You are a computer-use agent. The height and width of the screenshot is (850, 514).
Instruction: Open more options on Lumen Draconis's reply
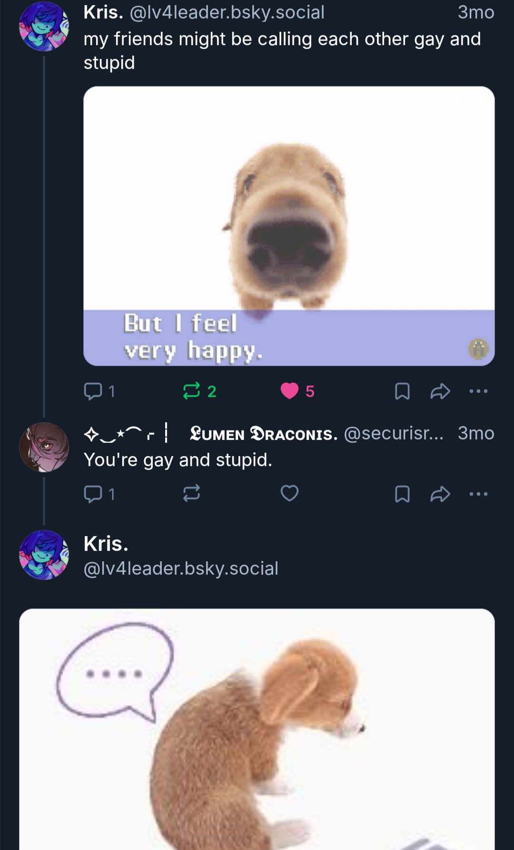click(478, 494)
